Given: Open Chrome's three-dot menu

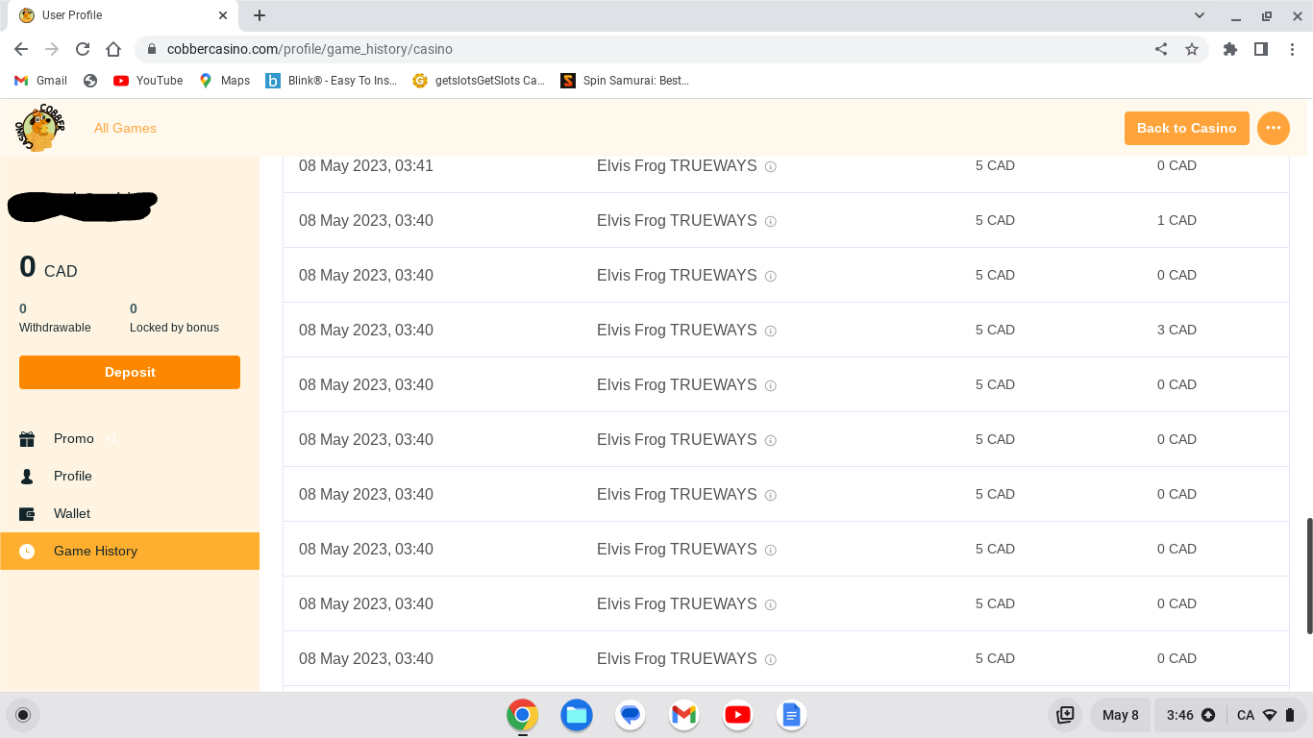Looking at the screenshot, I should point(1292,49).
